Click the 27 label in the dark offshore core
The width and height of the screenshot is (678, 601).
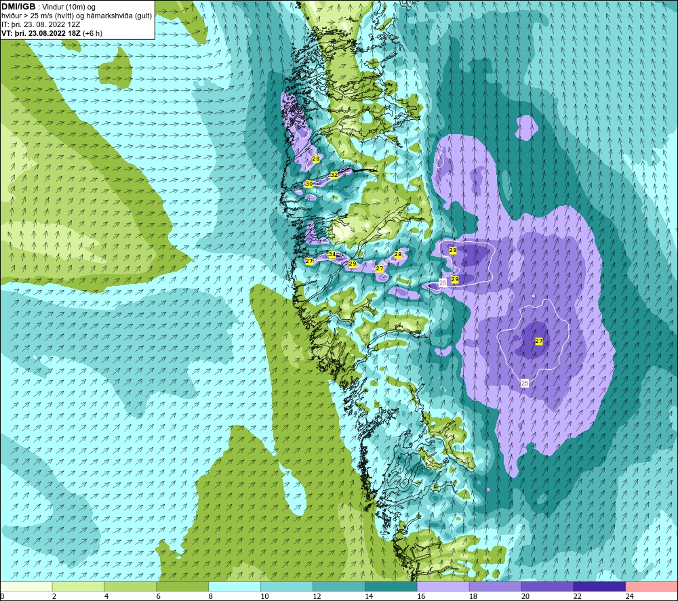click(539, 341)
